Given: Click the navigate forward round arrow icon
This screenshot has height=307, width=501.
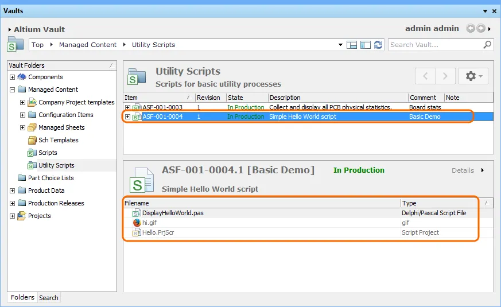Looking at the screenshot, I should tap(481, 29).
